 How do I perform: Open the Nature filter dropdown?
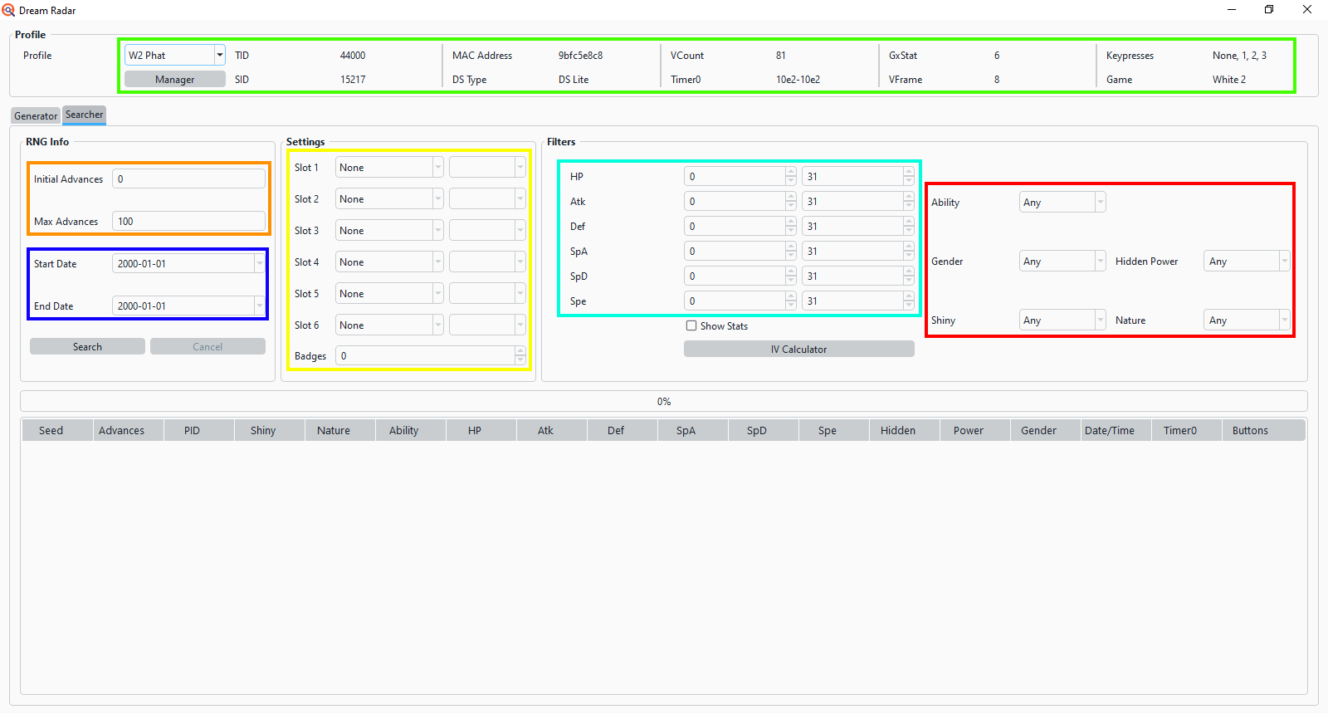[1247, 320]
